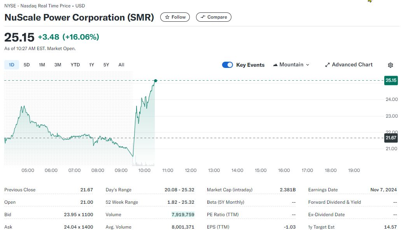
Task: Click the compare arrows icon in Compare button
Action: (x=203, y=17)
